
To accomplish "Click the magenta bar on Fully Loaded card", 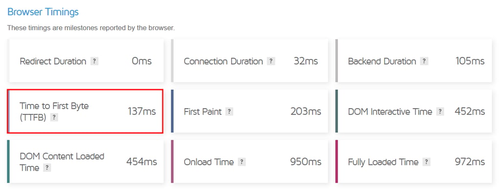I will [337, 162].
